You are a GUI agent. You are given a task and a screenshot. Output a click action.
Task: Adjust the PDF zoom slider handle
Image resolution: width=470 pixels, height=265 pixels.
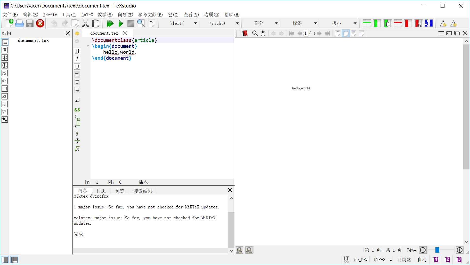coord(437,250)
